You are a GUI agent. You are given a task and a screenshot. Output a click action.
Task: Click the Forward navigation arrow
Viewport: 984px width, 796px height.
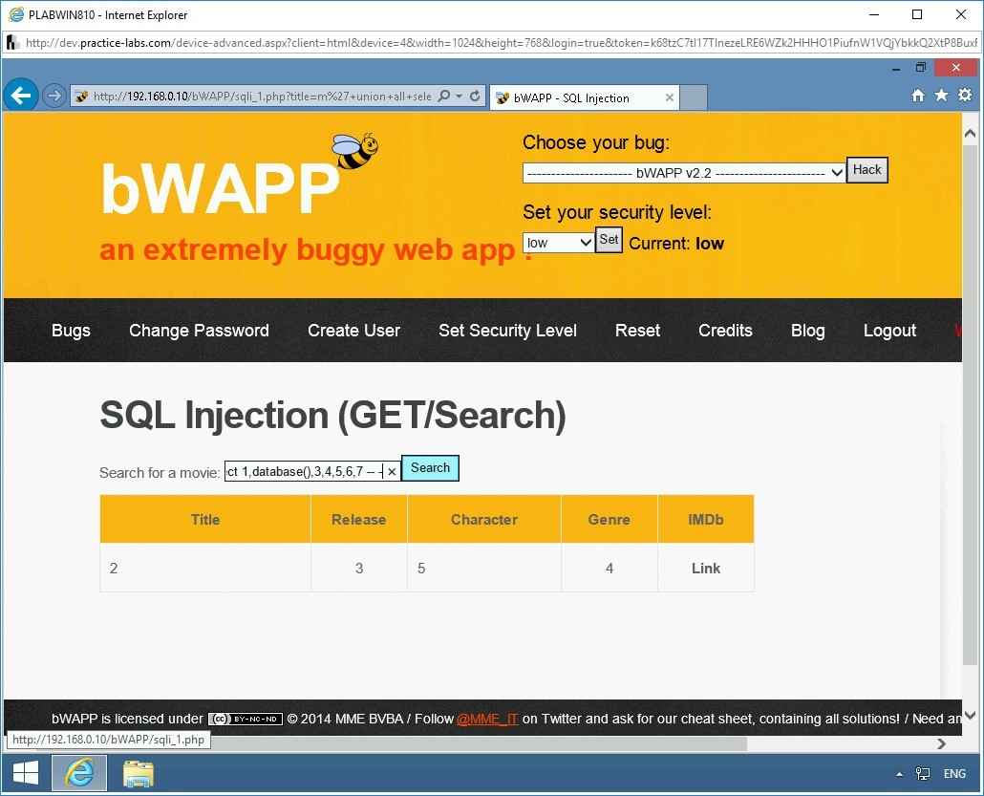[53, 95]
